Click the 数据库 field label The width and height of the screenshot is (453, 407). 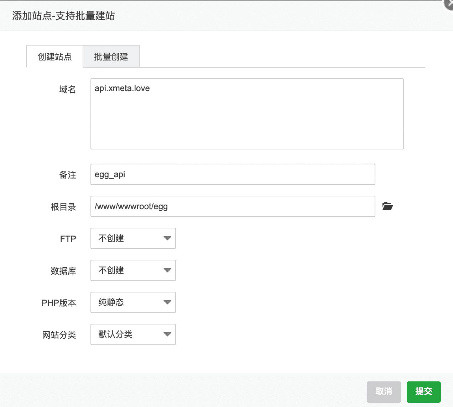63,271
